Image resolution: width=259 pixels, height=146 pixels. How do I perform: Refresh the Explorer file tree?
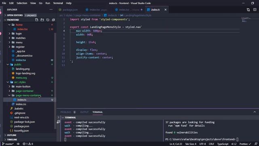pos(48,20)
